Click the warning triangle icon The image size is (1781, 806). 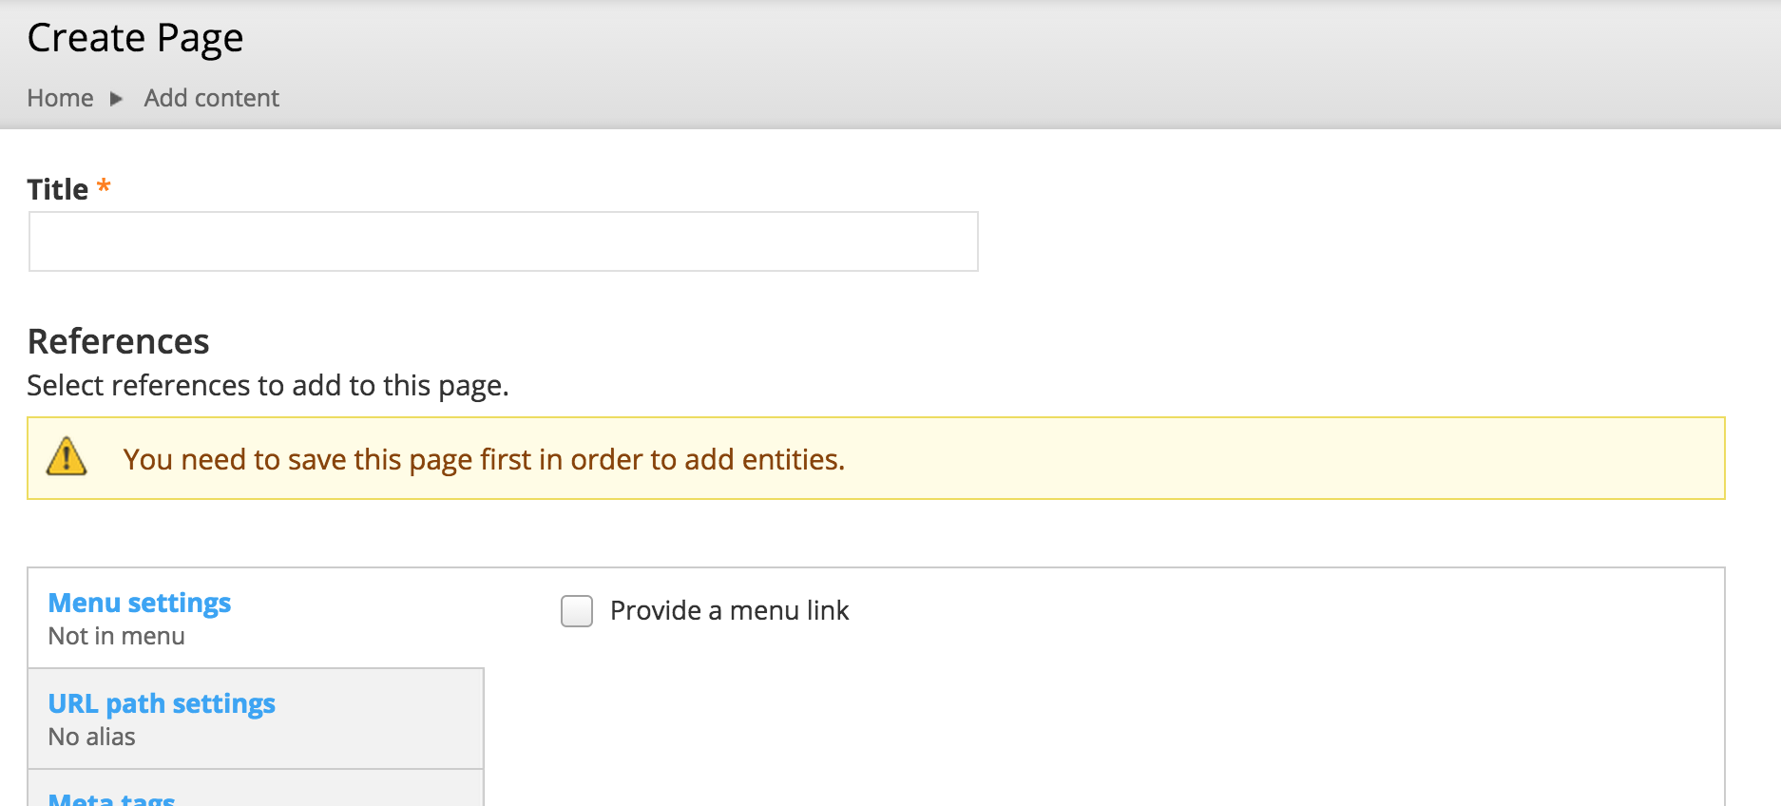65,458
